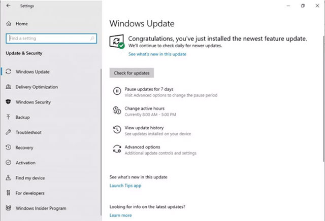This screenshot has height=221, width=325.
Task: Open Delivery Optimization settings page
Action: (37, 87)
